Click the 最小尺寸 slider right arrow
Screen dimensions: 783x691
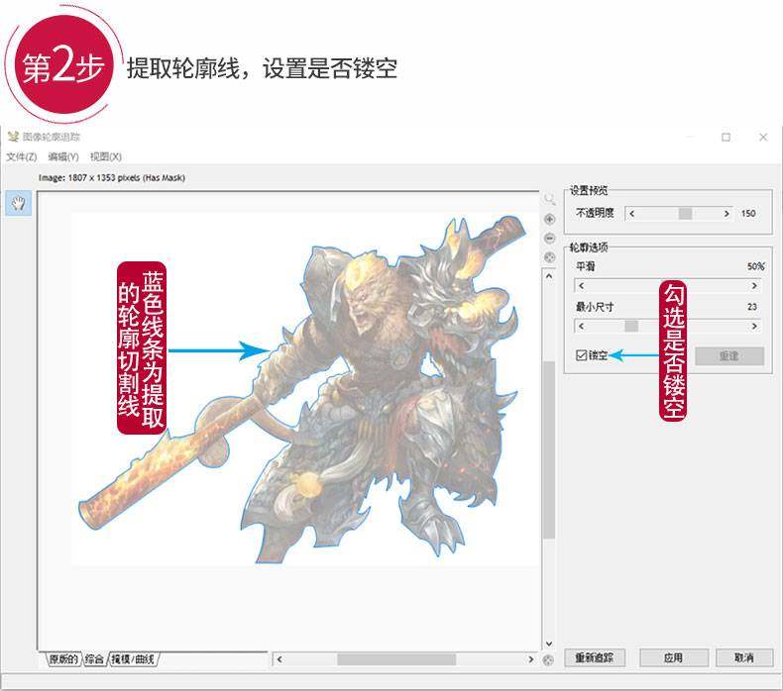pos(754,327)
